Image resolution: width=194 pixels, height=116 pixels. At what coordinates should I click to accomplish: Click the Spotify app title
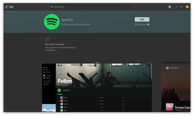coord(67,20)
